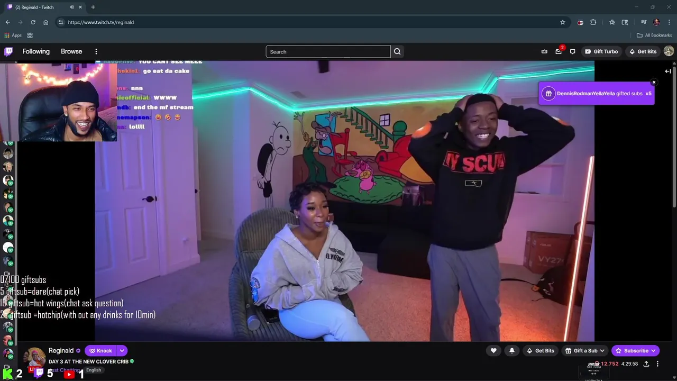Viewport: 677px width, 381px height.
Task: View site information icon in address bar
Action: pos(61,22)
